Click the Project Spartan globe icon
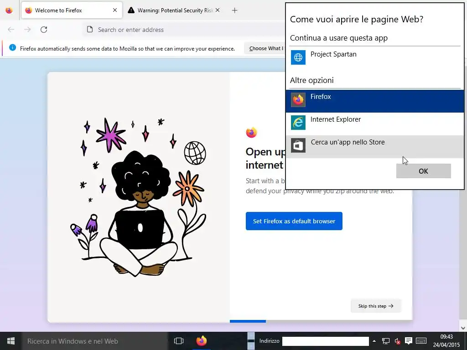The height and width of the screenshot is (350, 467). pos(298,57)
